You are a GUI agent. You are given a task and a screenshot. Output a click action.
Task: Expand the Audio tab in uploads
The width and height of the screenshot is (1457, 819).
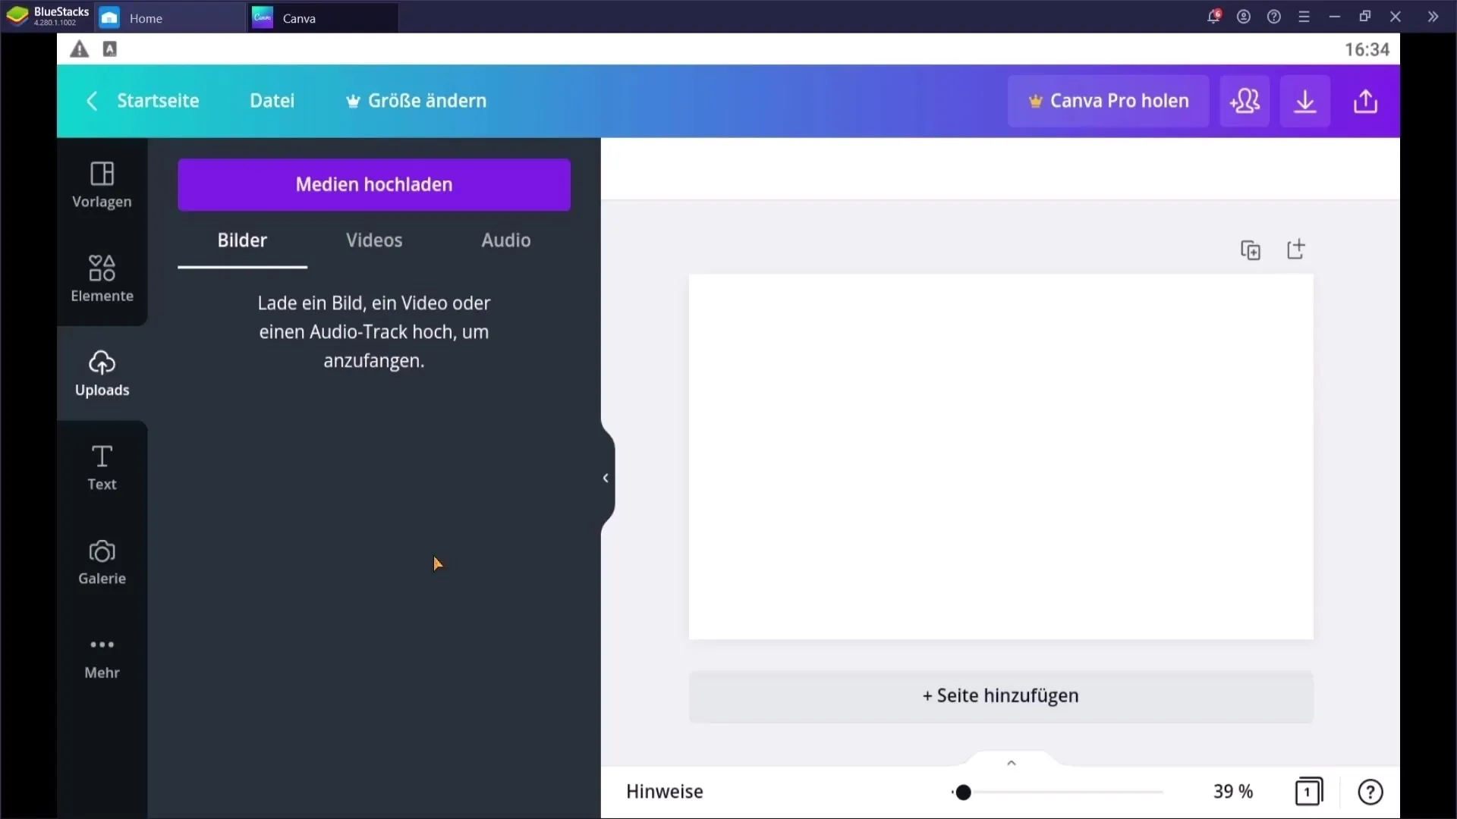pyautogui.click(x=506, y=239)
